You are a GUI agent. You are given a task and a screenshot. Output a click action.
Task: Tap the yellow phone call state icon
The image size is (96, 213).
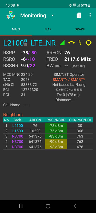tap(71, 43)
